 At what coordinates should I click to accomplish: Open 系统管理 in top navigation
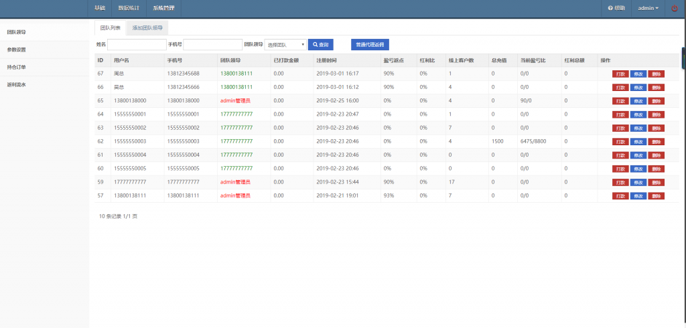point(163,8)
